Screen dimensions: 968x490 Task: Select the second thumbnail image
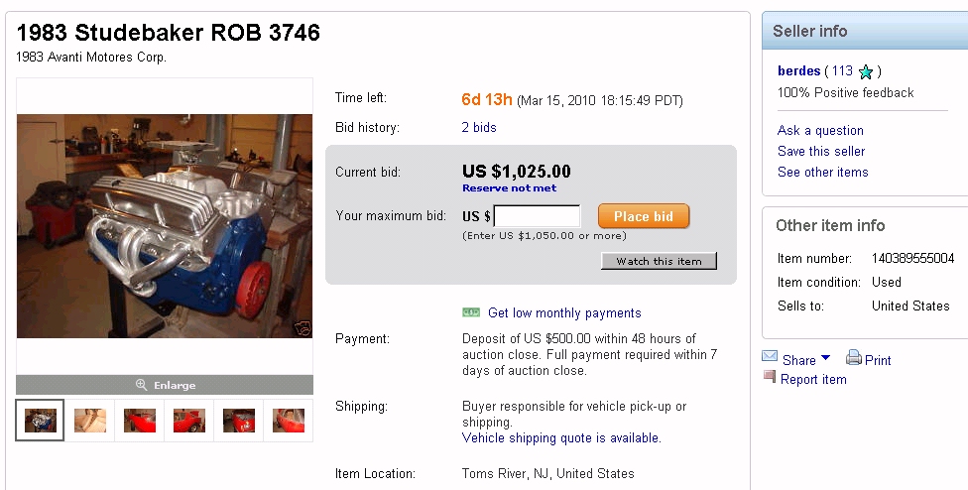click(90, 421)
